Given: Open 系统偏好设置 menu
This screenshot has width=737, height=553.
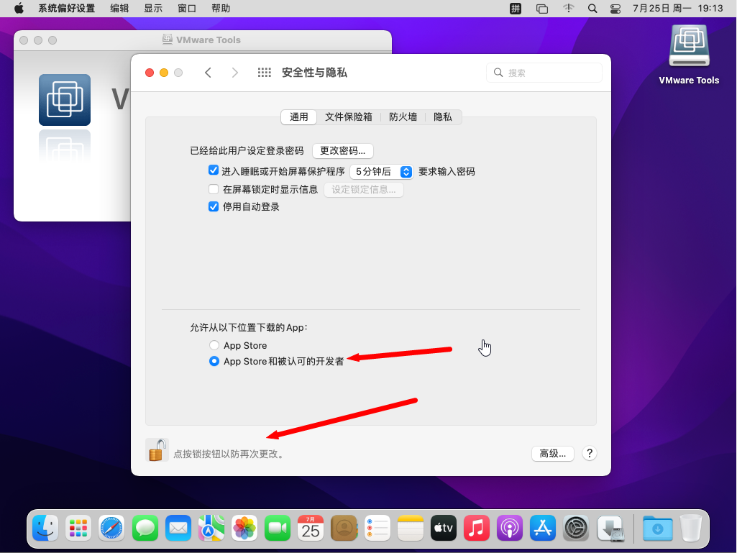Looking at the screenshot, I should click(x=66, y=9).
